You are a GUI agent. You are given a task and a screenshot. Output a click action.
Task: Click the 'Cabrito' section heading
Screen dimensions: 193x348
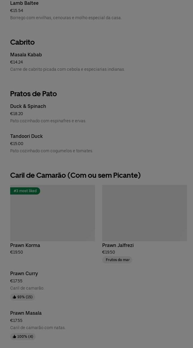[22, 42]
